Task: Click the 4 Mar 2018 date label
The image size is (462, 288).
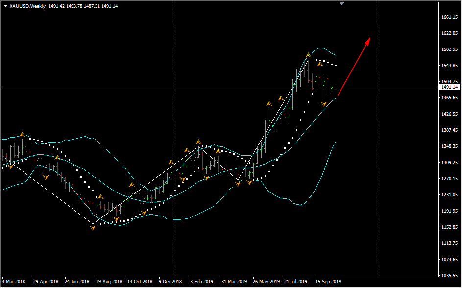Action: tap(14, 282)
